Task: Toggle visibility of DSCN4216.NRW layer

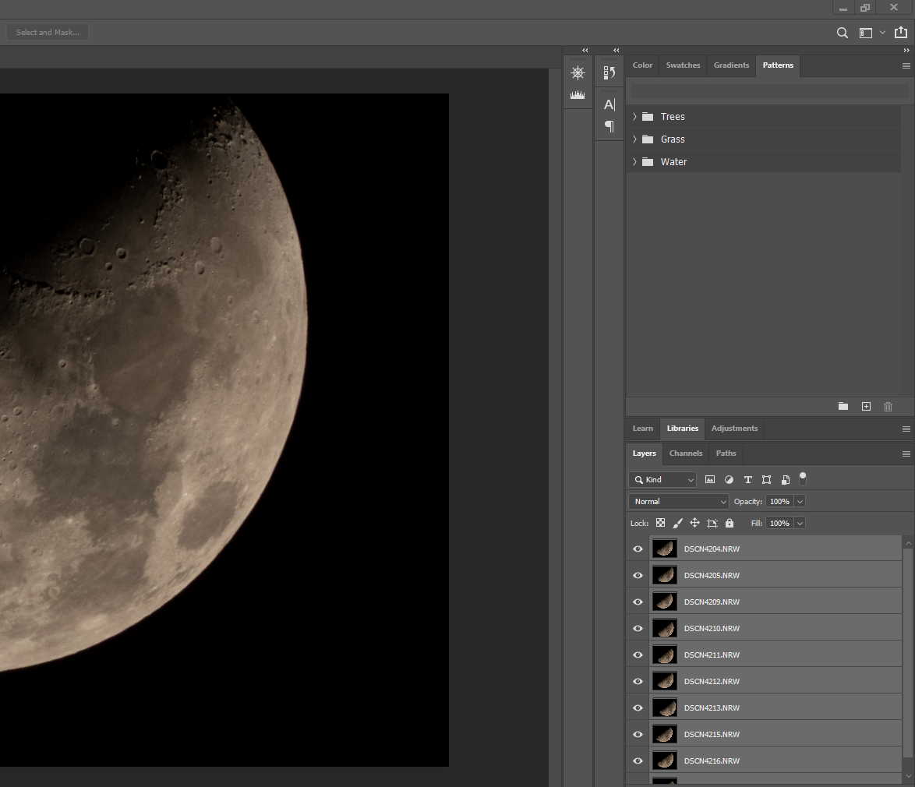Action: click(x=638, y=761)
